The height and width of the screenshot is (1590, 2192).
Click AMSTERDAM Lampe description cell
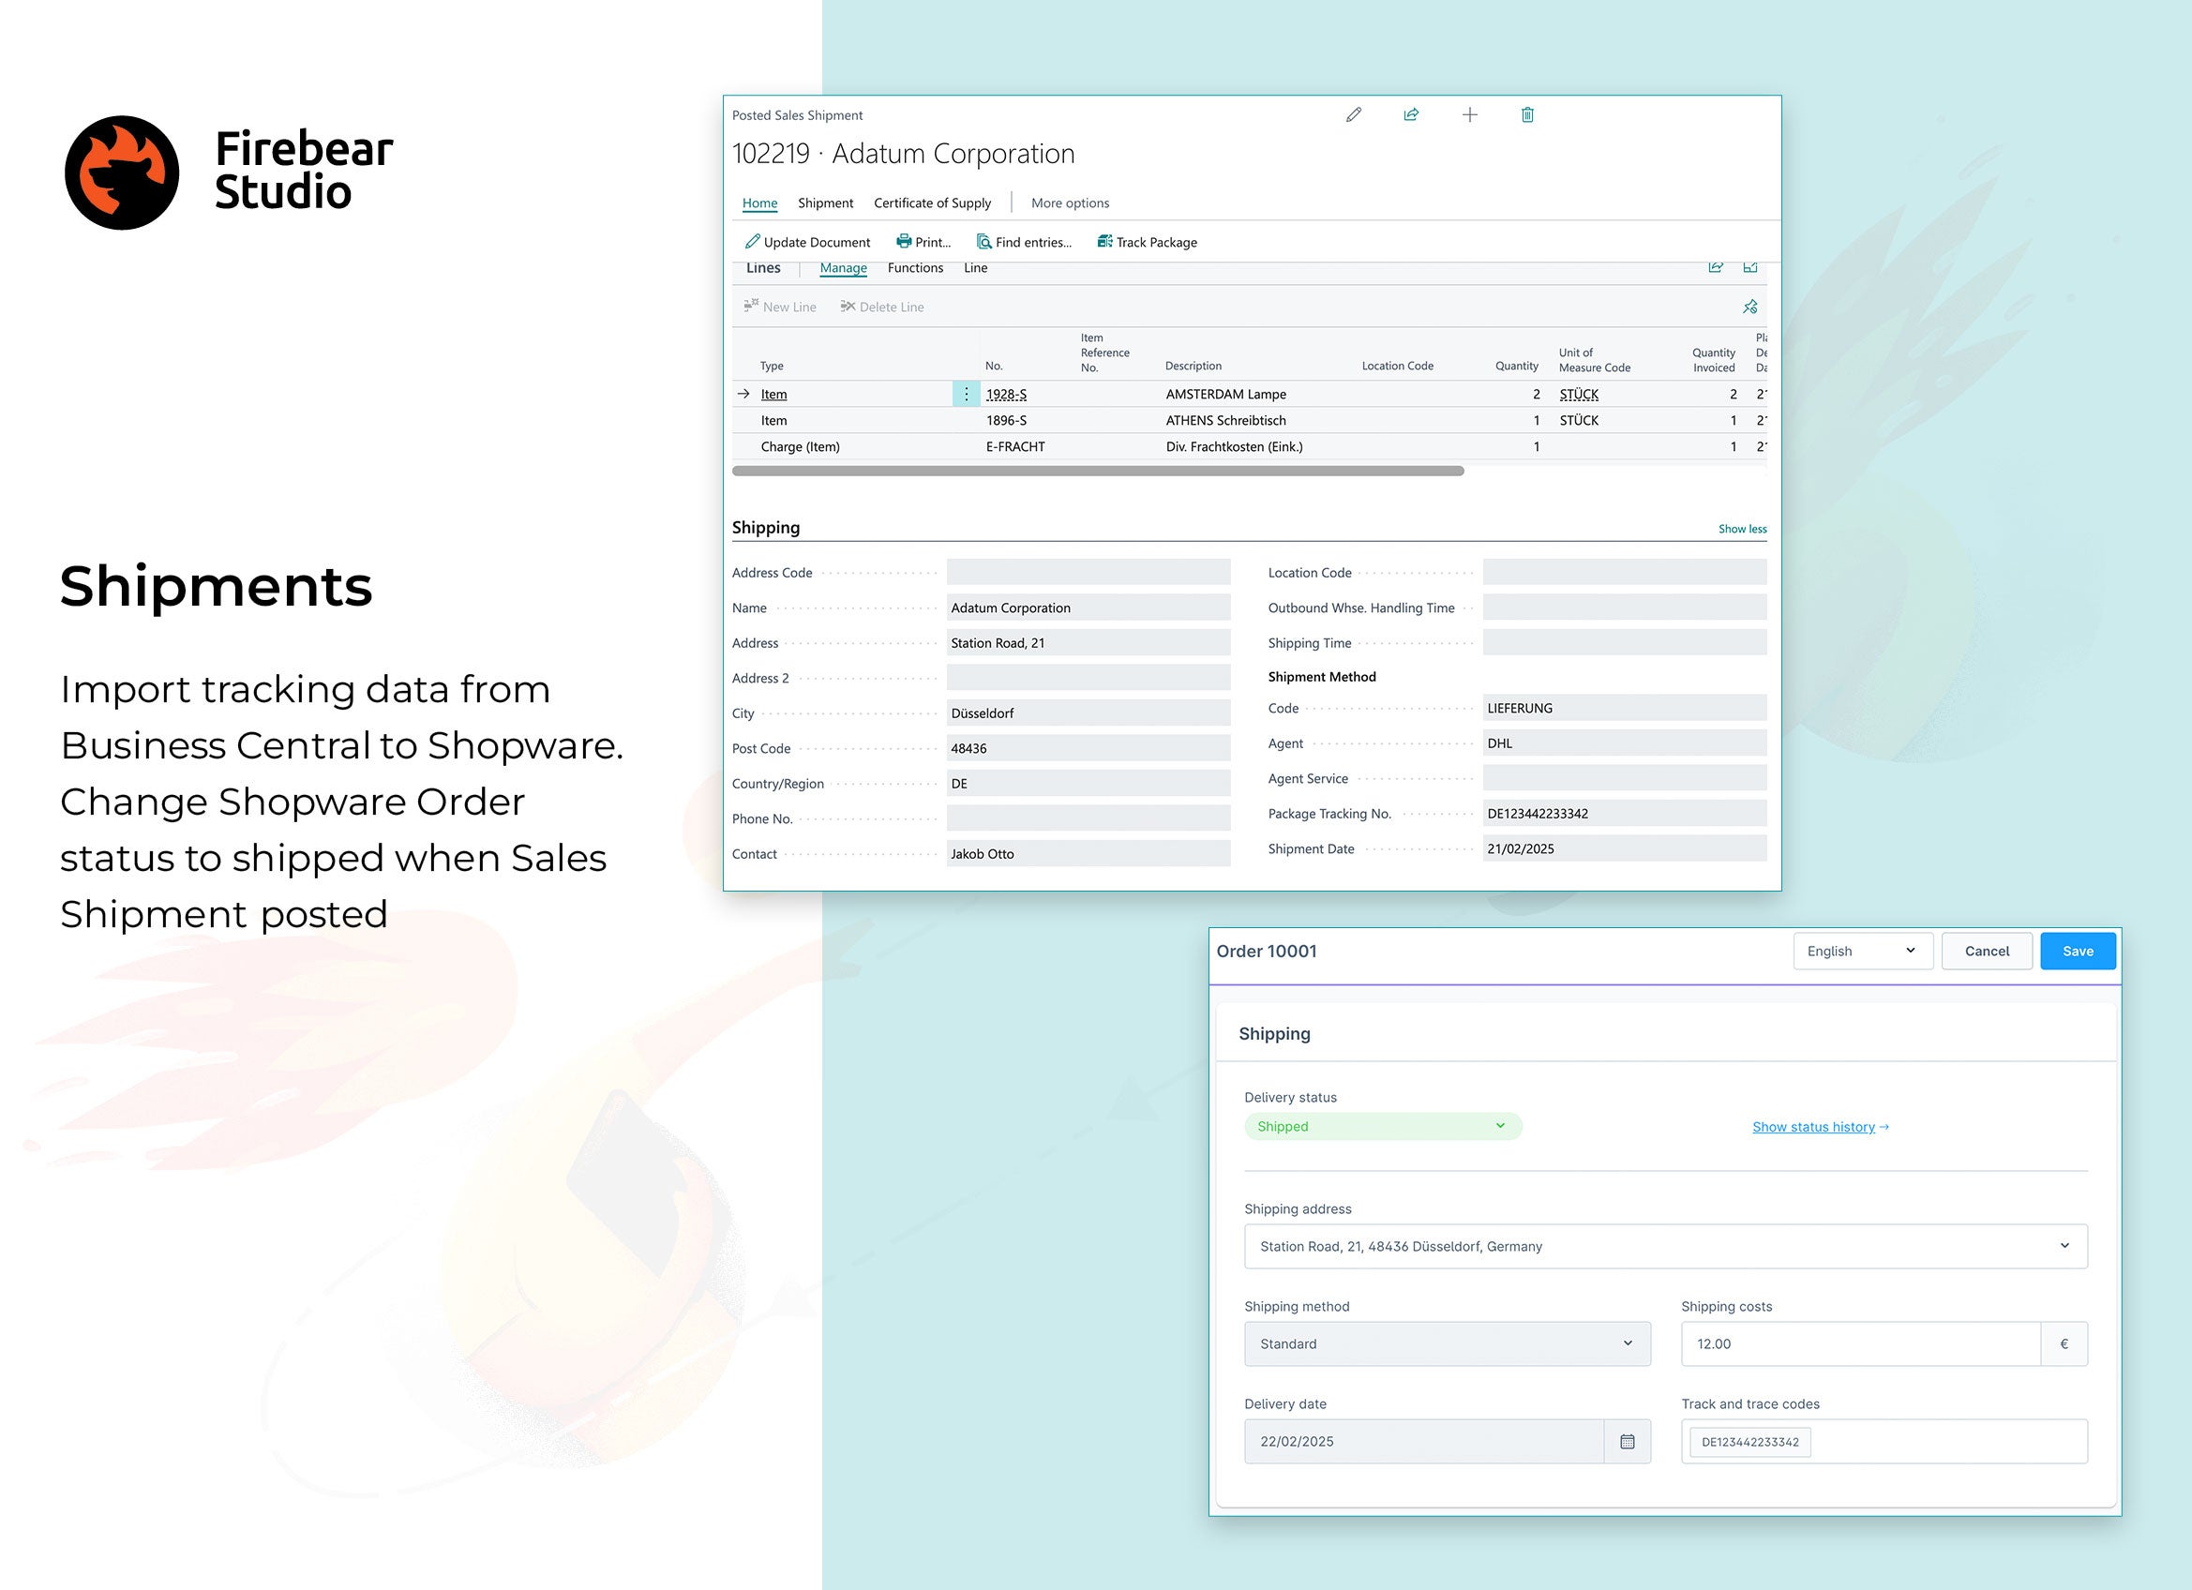1225,395
